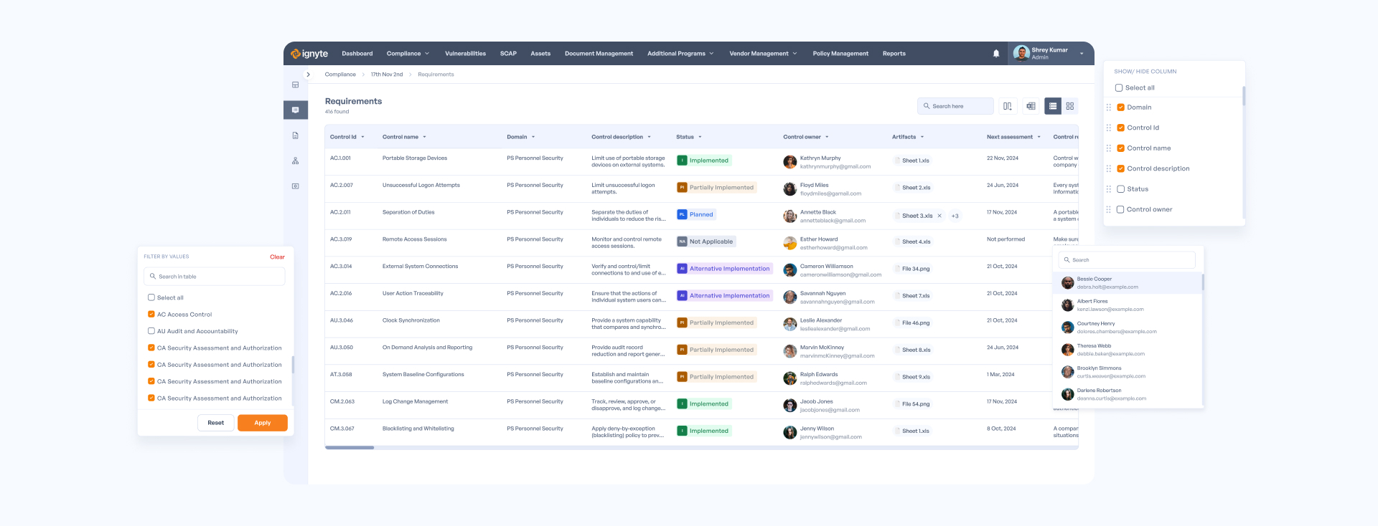Screen dimensions: 1378x526
Task: Click Bessie Cooper's avatar in owner list
Action: pyautogui.click(x=1068, y=283)
